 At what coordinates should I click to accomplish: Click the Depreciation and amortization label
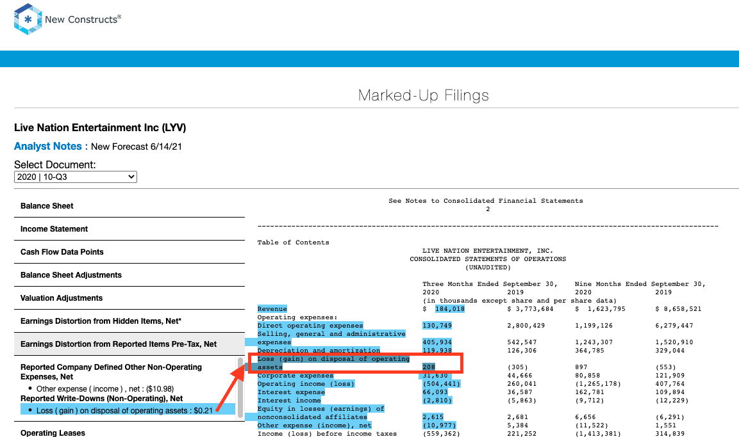(319, 351)
